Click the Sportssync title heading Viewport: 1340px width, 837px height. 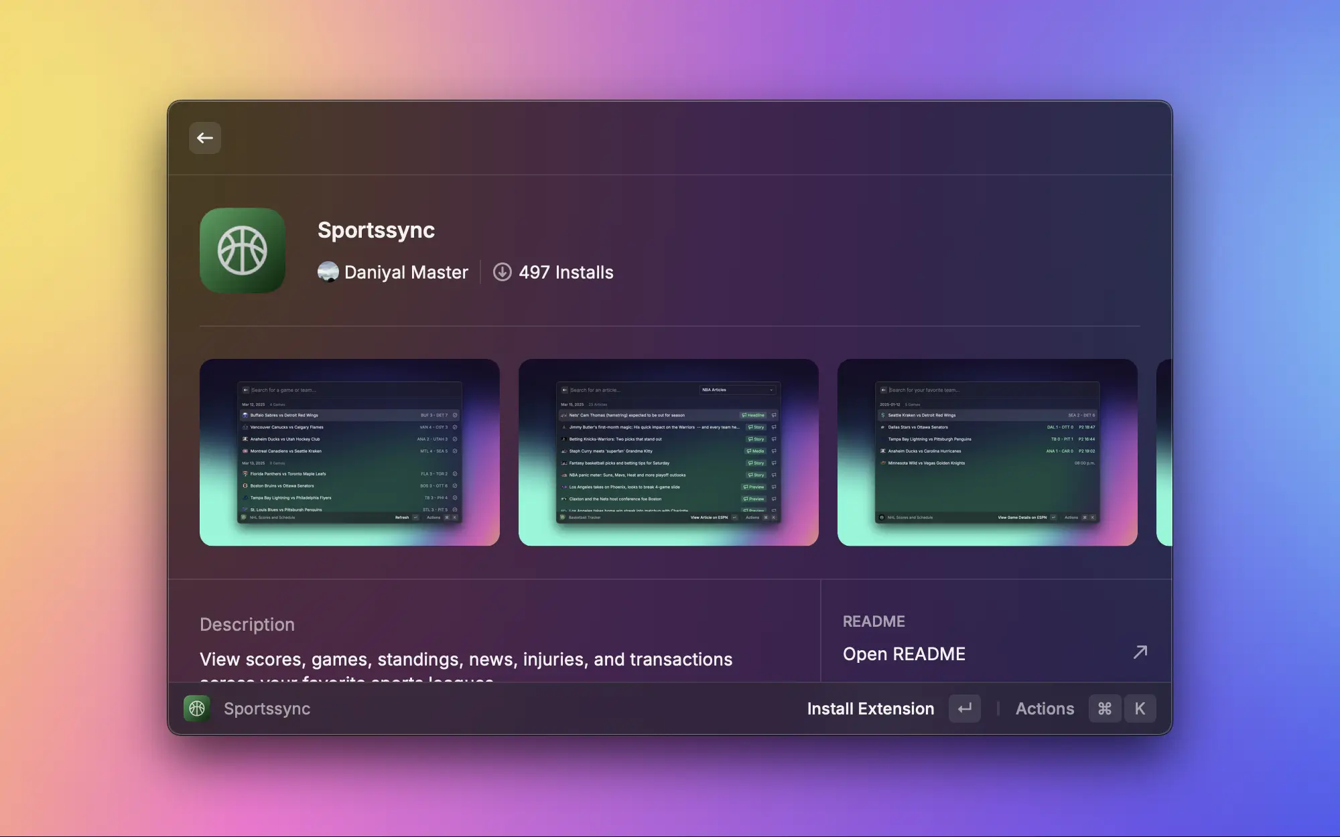coord(376,230)
